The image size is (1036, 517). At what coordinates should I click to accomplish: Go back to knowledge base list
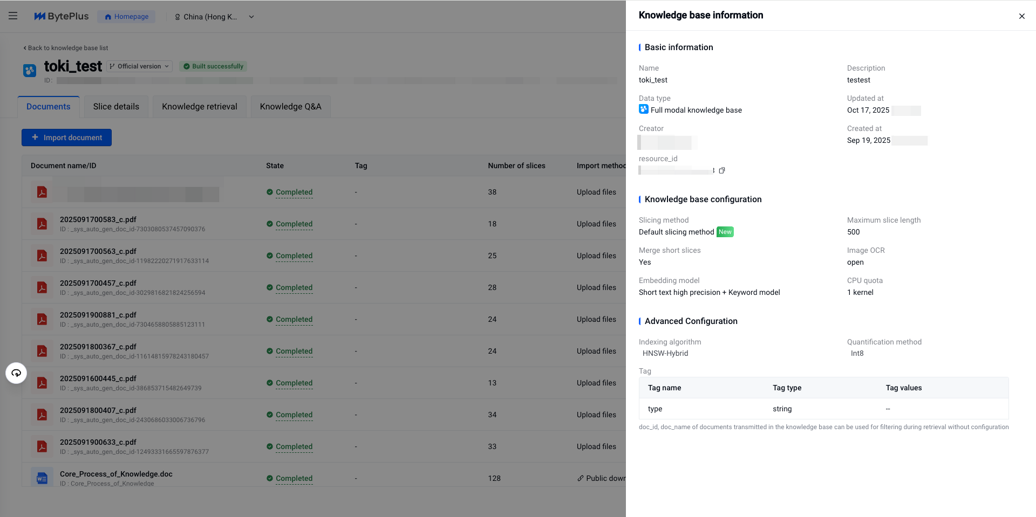click(x=65, y=48)
